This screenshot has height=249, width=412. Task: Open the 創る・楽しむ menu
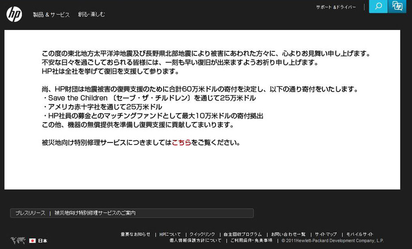point(91,14)
